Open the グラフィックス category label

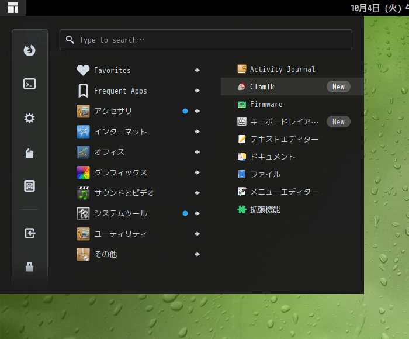120,172
